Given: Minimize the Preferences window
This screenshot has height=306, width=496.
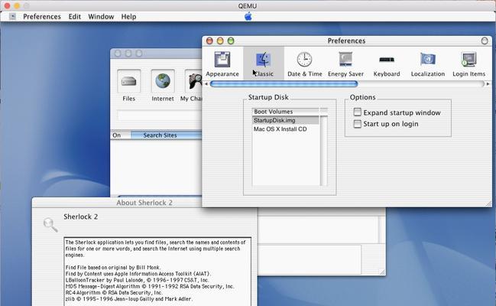Looking at the screenshot, I should tap(220, 41).
